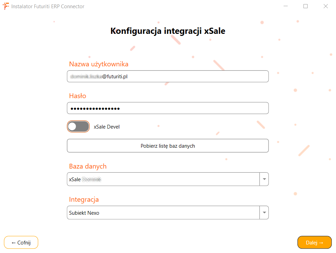Click the Futuriti logo in the title bar
The image size is (336, 253).
tap(6, 6)
